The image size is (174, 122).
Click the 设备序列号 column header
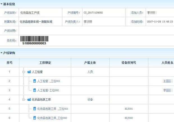129,63
